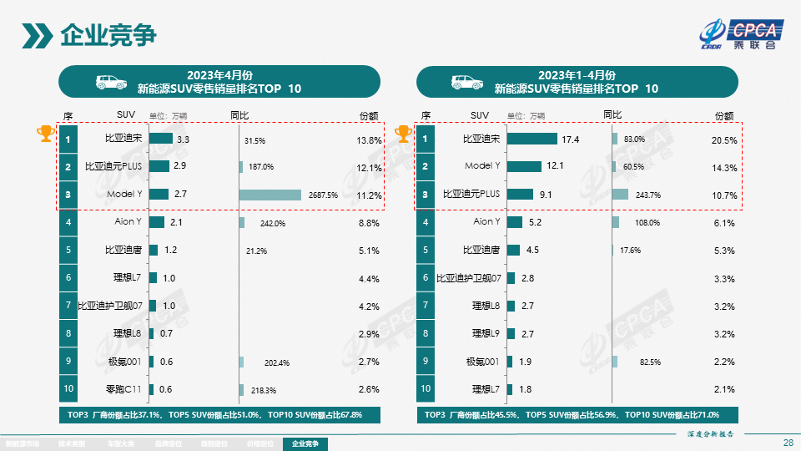This screenshot has height=451, width=801.
Task: Click Model Y's 2687.5% growth bar
Action: pos(270,195)
